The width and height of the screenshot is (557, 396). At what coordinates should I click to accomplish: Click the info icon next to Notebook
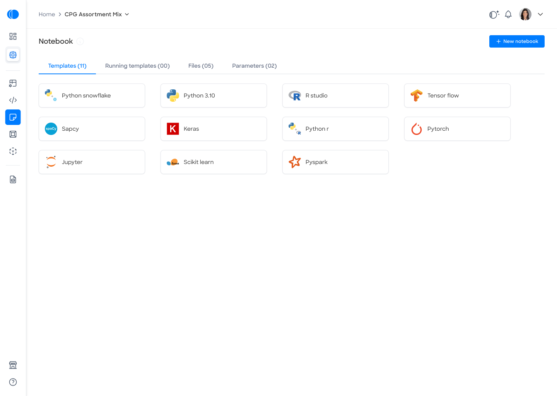[x=80, y=41]
